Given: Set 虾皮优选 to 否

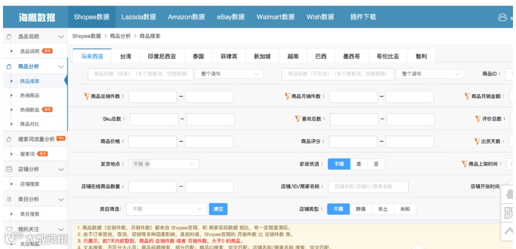Looking at the screenshot, I should point(376,164).
